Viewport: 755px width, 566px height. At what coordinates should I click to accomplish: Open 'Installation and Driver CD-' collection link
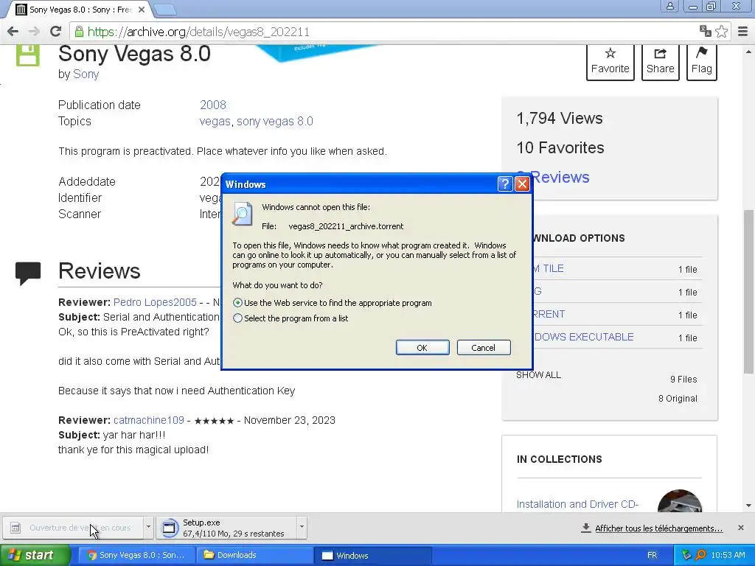click(x=577, y=504)
